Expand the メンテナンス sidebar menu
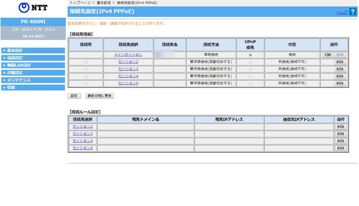 click(33, 80)
